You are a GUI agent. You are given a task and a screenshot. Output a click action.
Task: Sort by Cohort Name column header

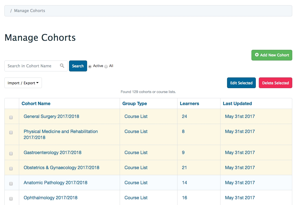(x=36, y=103)
